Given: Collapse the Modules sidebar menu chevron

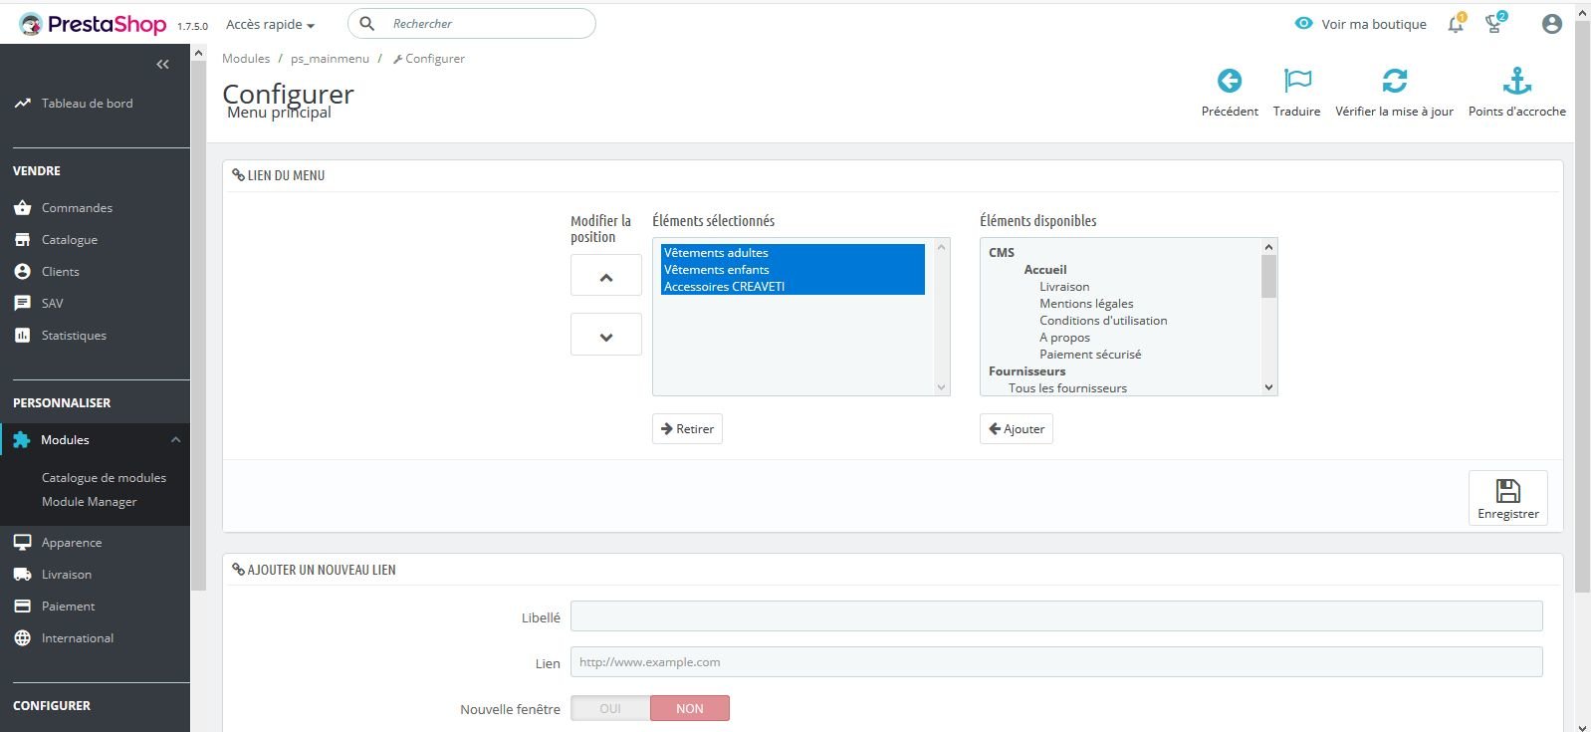Looking at the screenshot, I should tap(175, 440).
